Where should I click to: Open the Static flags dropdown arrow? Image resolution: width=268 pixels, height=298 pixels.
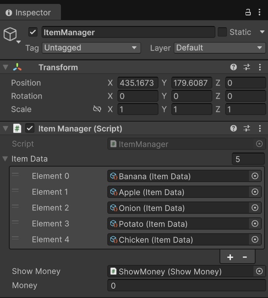[x=262, y=32]
